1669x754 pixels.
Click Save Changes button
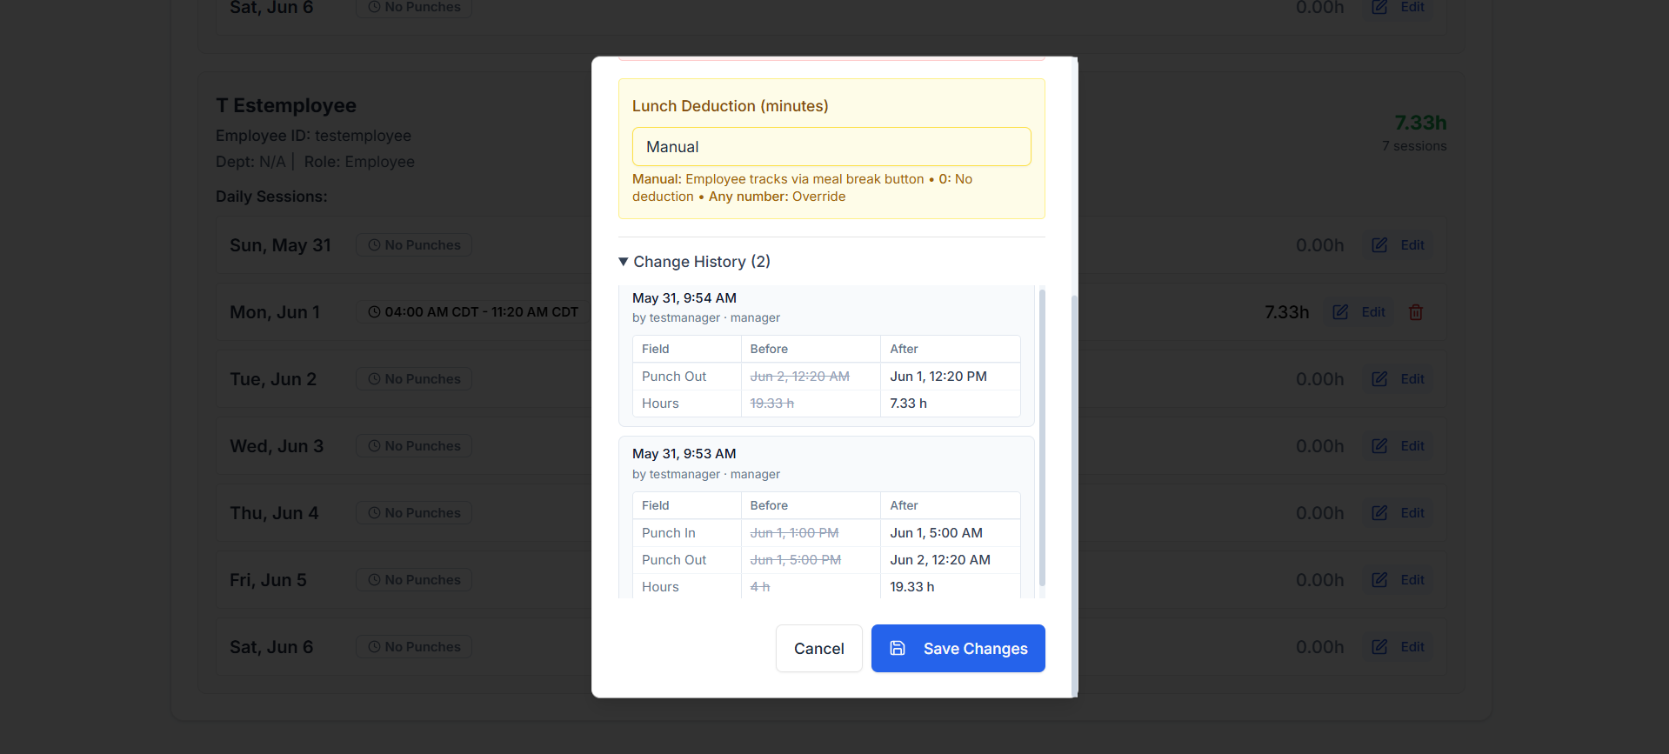coord(958,648)
